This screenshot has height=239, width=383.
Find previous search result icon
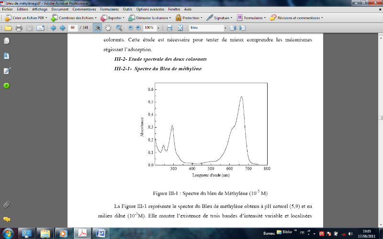click(233, 28)
